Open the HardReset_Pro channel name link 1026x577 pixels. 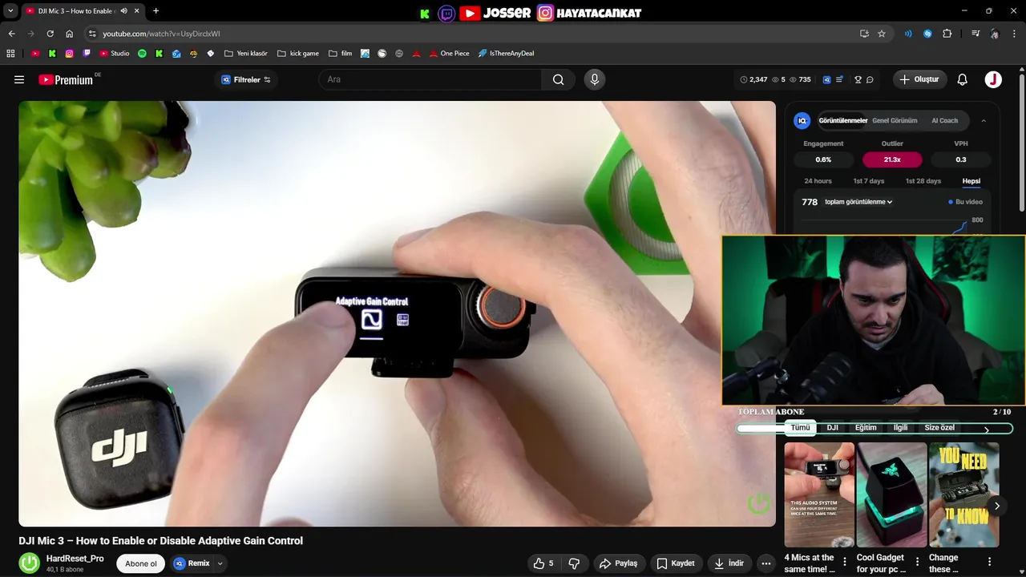[75, 559]
